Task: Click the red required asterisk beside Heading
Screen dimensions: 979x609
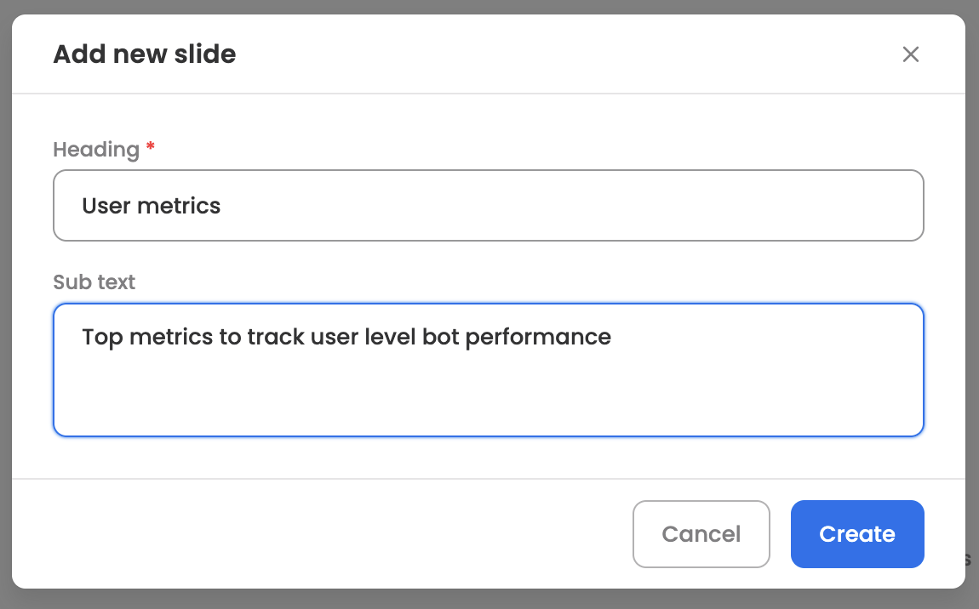Action: [x=151, y=147]
